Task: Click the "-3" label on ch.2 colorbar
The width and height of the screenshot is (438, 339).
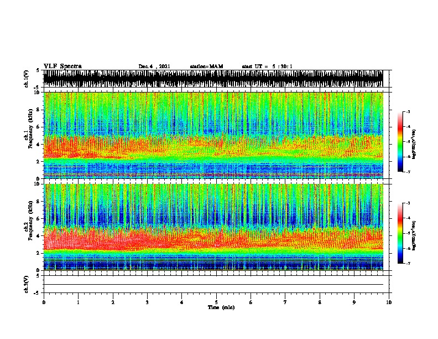Action: pos(408,203)
